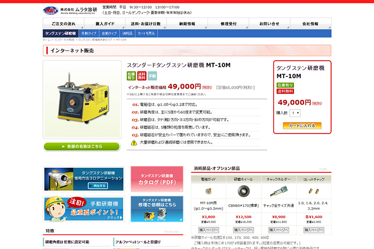The height and width of the screenshot is (249, 374).
Task: Click 研磨ホイール column header
Action: (x=243, y=179)
